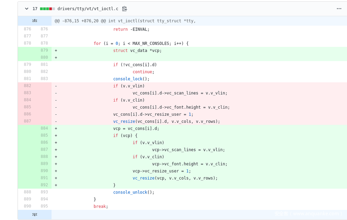Collapse the vt_ioctl.c file diff
This screenshot has width=347, height=220.
tap(26, 9)
